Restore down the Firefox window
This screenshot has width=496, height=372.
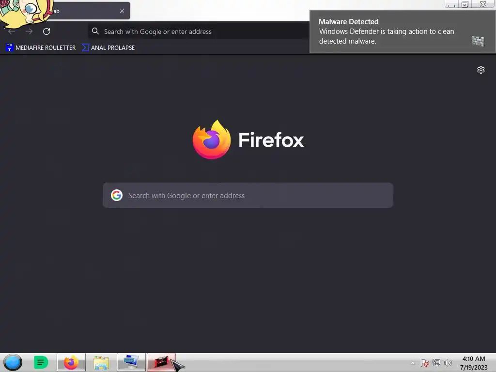(x=465, y=4)
